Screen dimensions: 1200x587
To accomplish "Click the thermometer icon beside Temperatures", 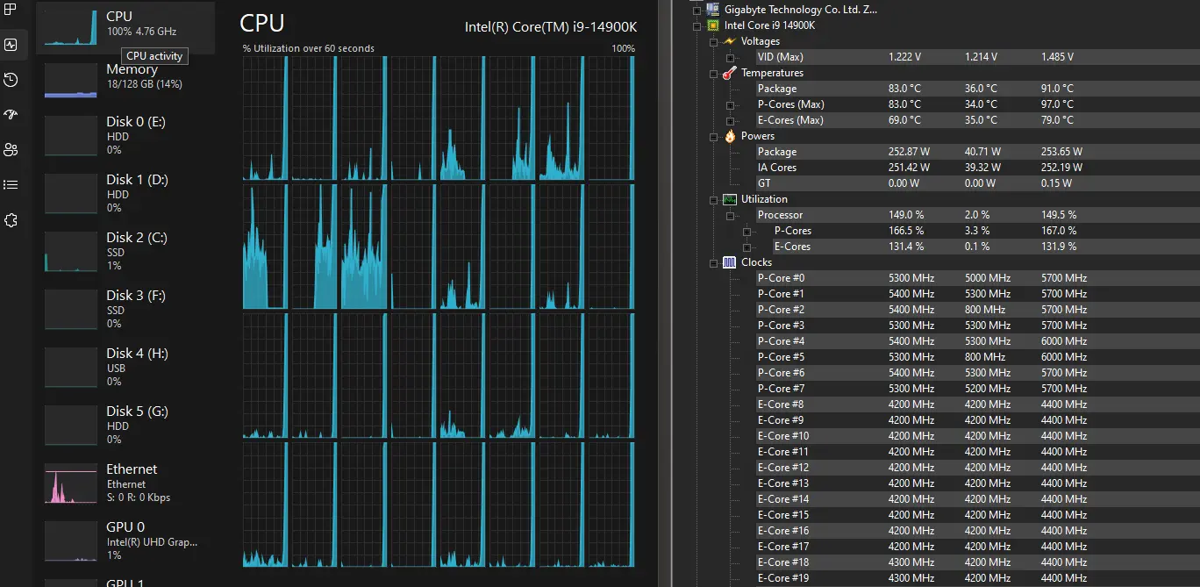I will [x=729, y=73].
